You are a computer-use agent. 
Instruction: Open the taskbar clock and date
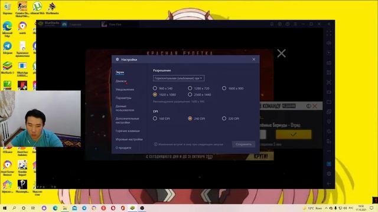361,208
